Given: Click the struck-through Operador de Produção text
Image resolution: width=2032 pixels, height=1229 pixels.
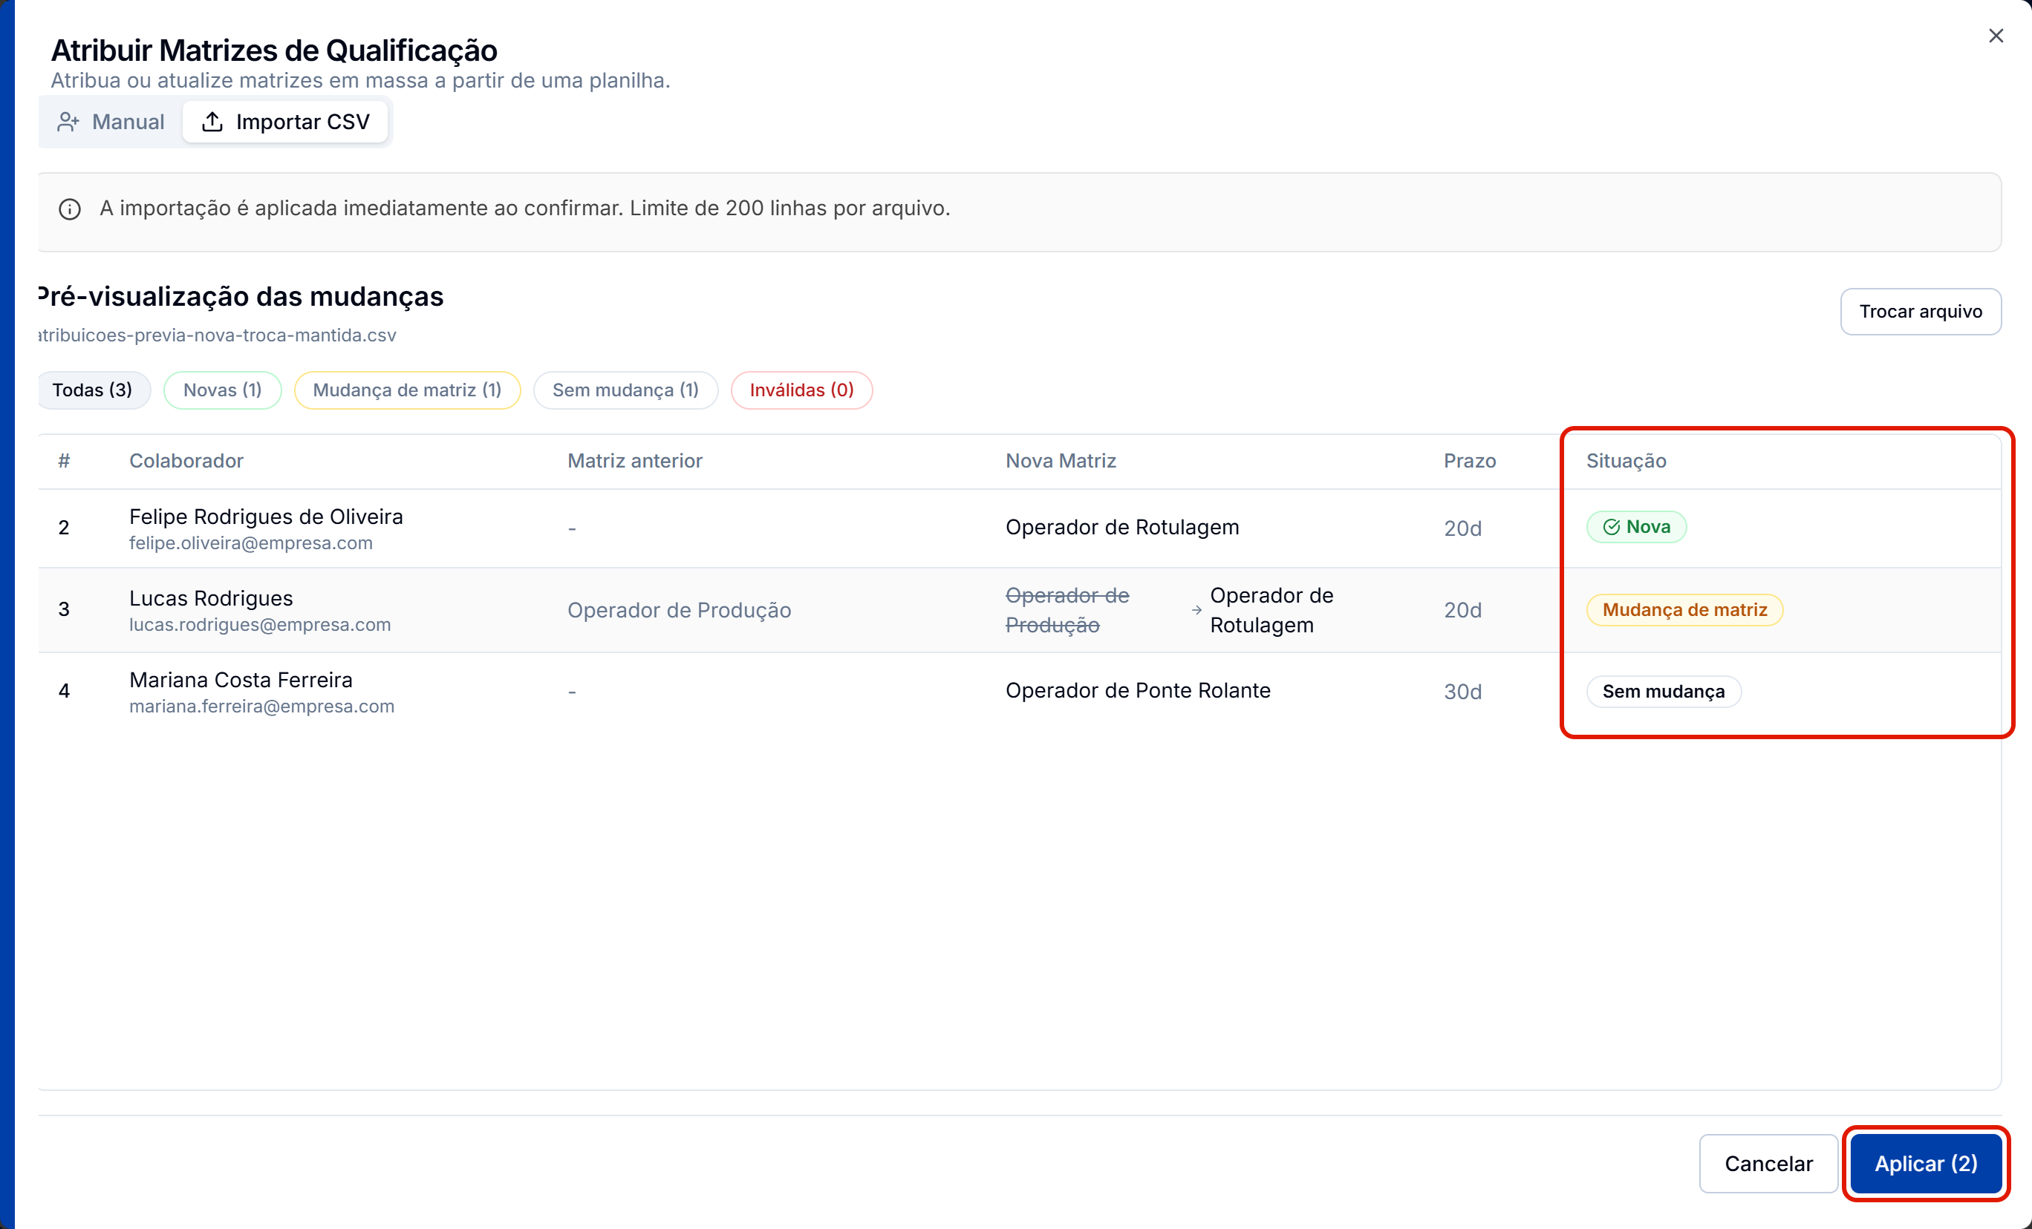Looking at the screenshot, I should (x=1067, y=610).
